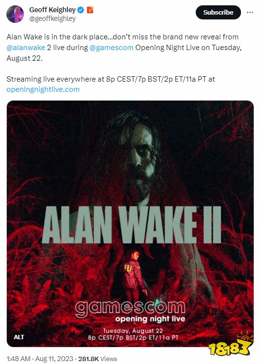Click the ALT image description badge
Image resolution: width=260 pixels, height=364 pixels.
(x=19, y=337)
